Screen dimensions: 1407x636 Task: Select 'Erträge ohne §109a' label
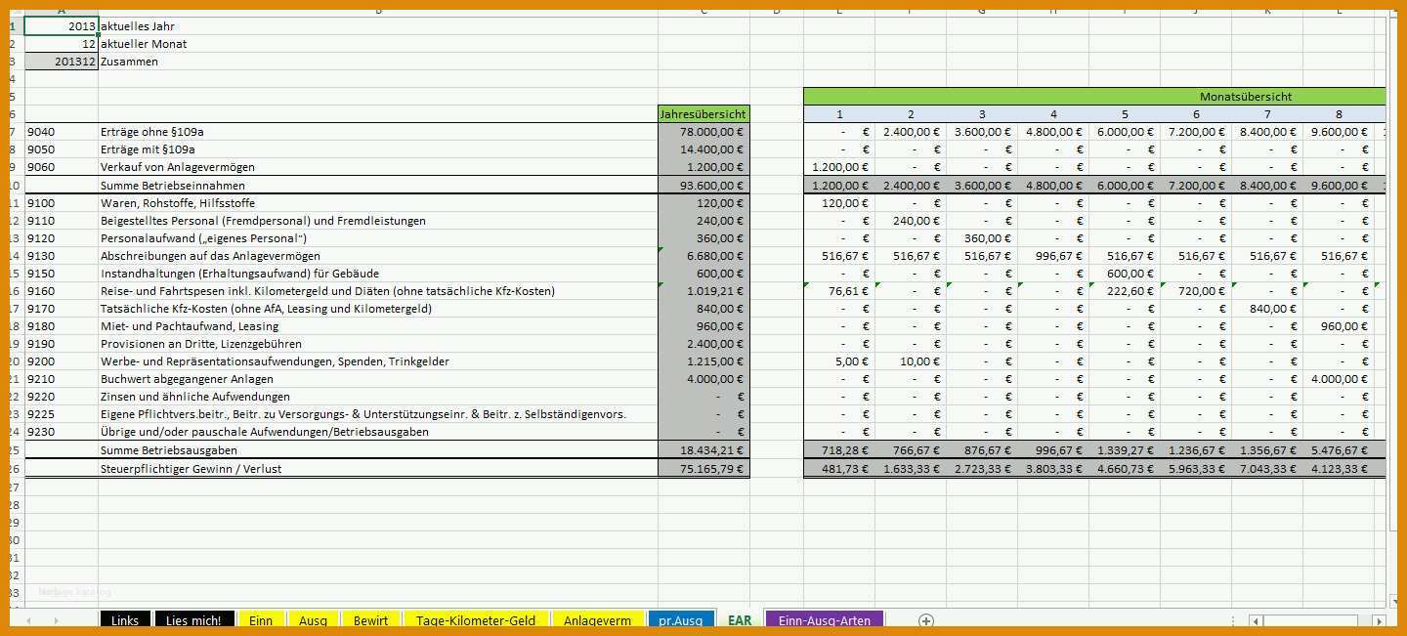click(152, 132)
